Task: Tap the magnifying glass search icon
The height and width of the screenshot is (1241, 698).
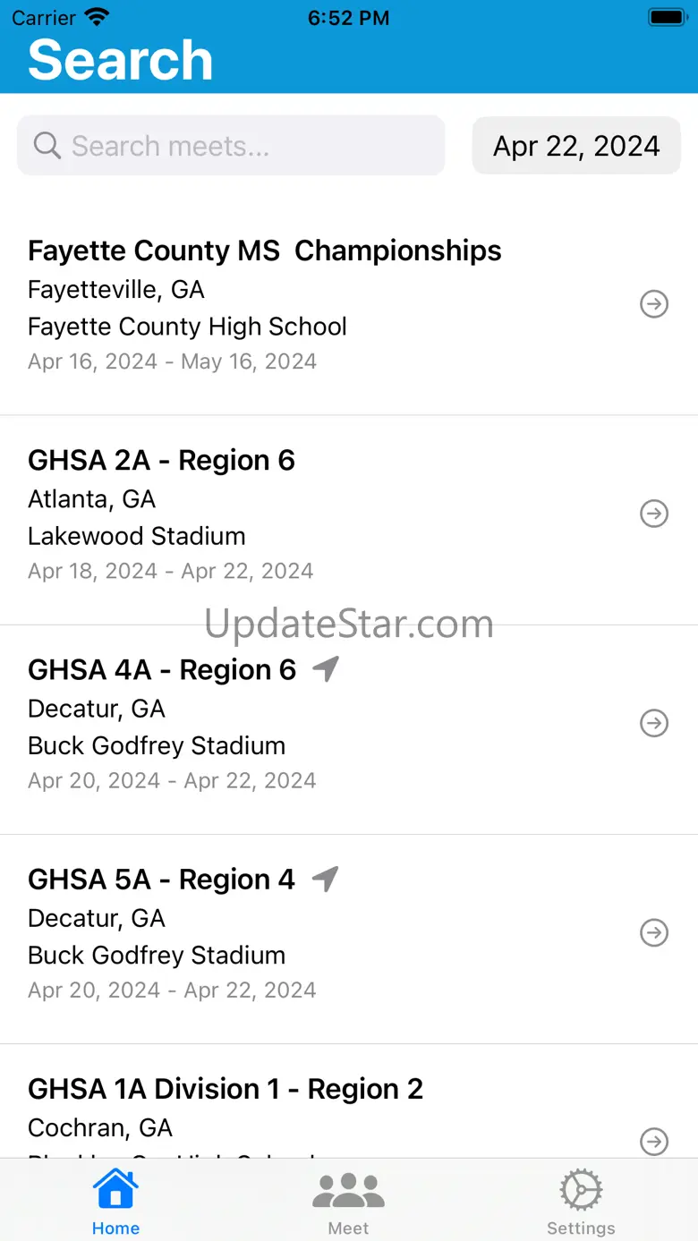Action: [47, 145]
